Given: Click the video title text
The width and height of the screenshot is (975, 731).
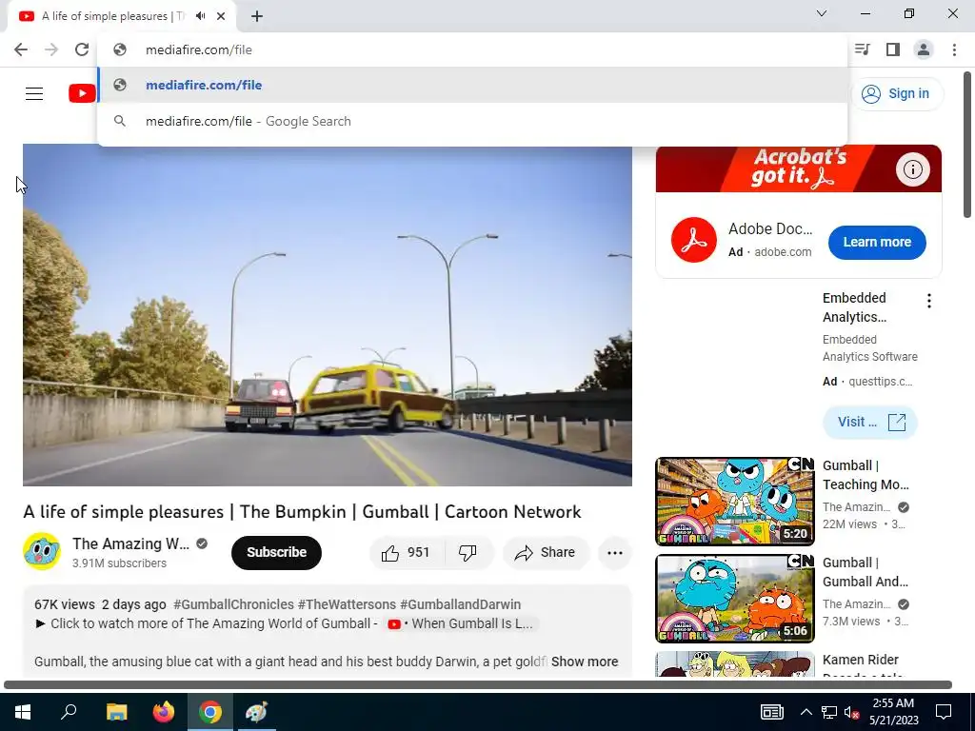Looking at the screenshot, I should coord(302,512).
